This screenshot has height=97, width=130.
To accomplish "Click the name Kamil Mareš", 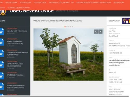I will (113, 36).
